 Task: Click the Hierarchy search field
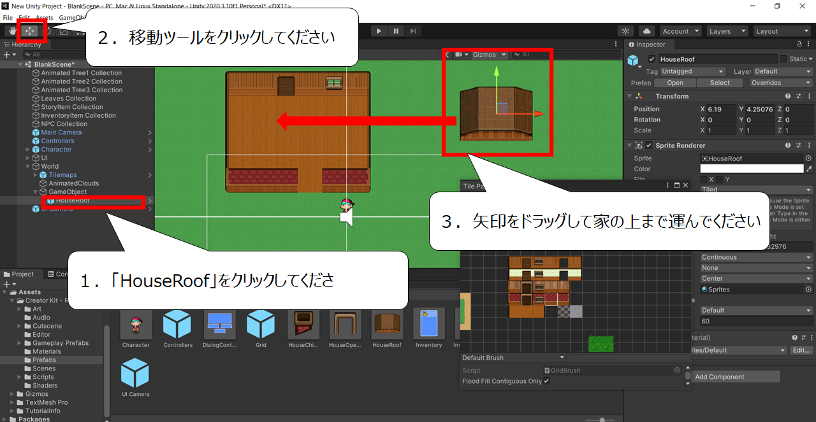(54, 55)
